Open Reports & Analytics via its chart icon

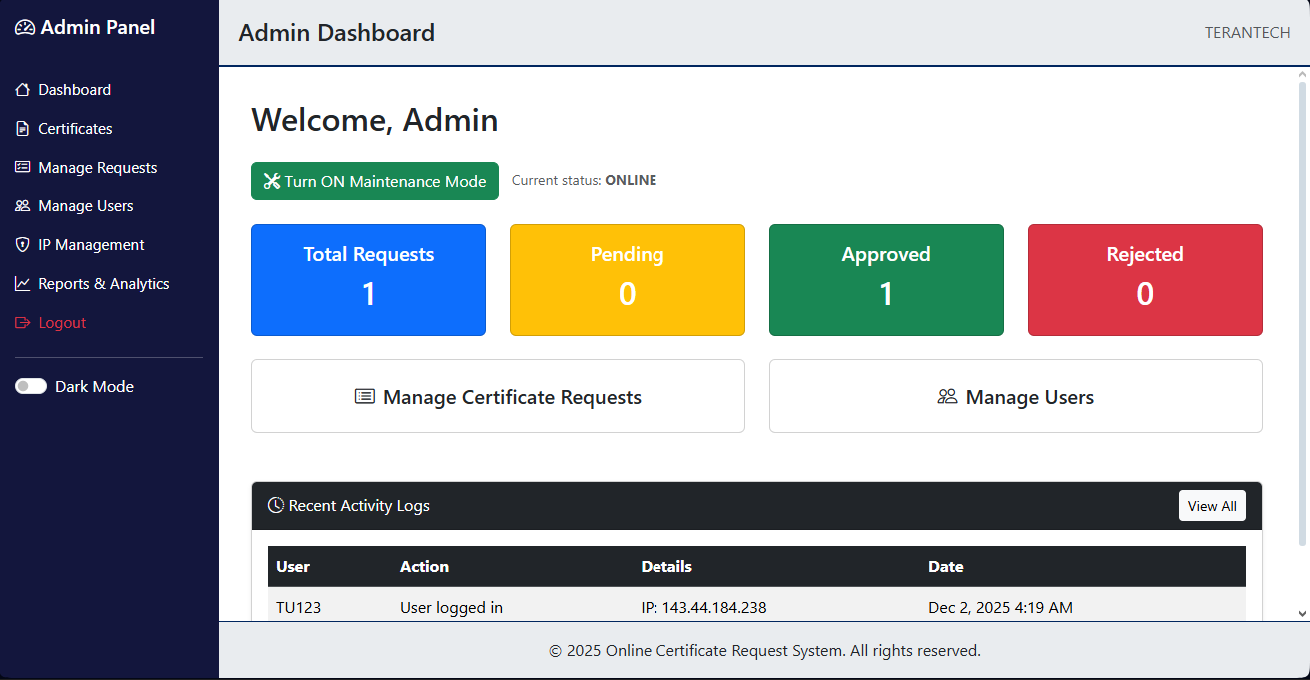[x=22, y=283]
